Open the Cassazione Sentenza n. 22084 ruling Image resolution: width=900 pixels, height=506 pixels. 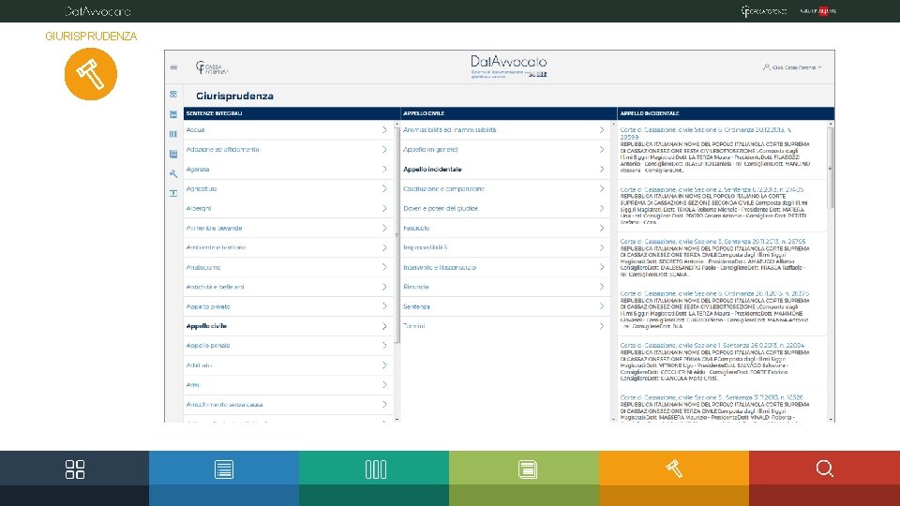pyautogui.click(x=712, y=346)
